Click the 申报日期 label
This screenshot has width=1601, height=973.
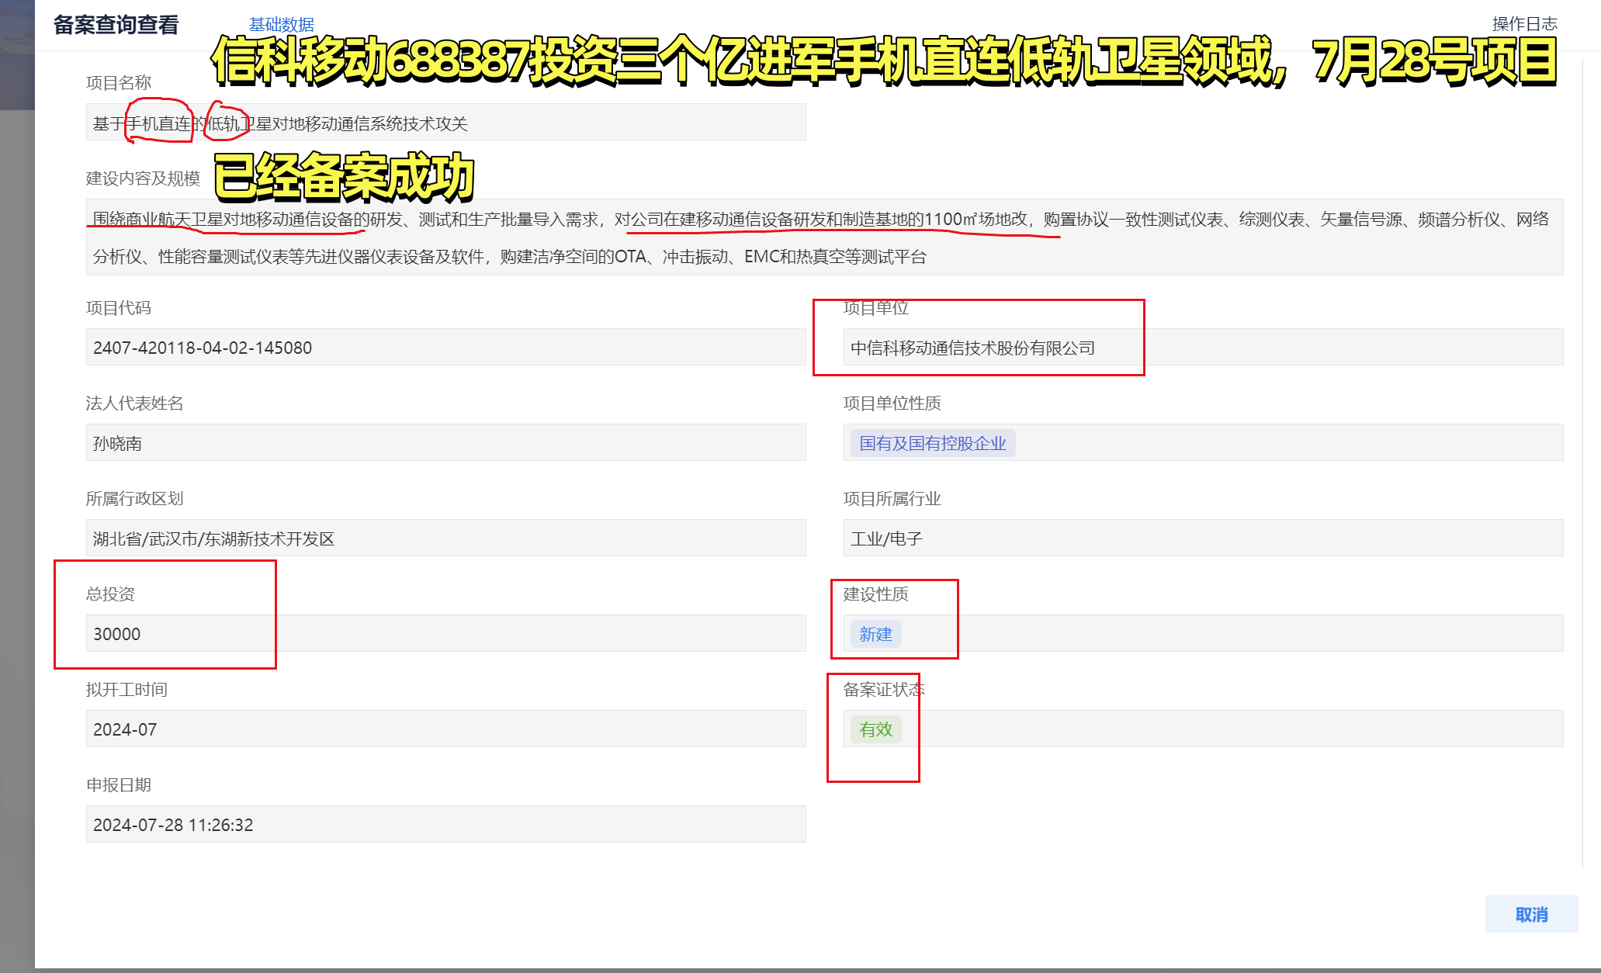pyautogui.click(x=118, y=785)
